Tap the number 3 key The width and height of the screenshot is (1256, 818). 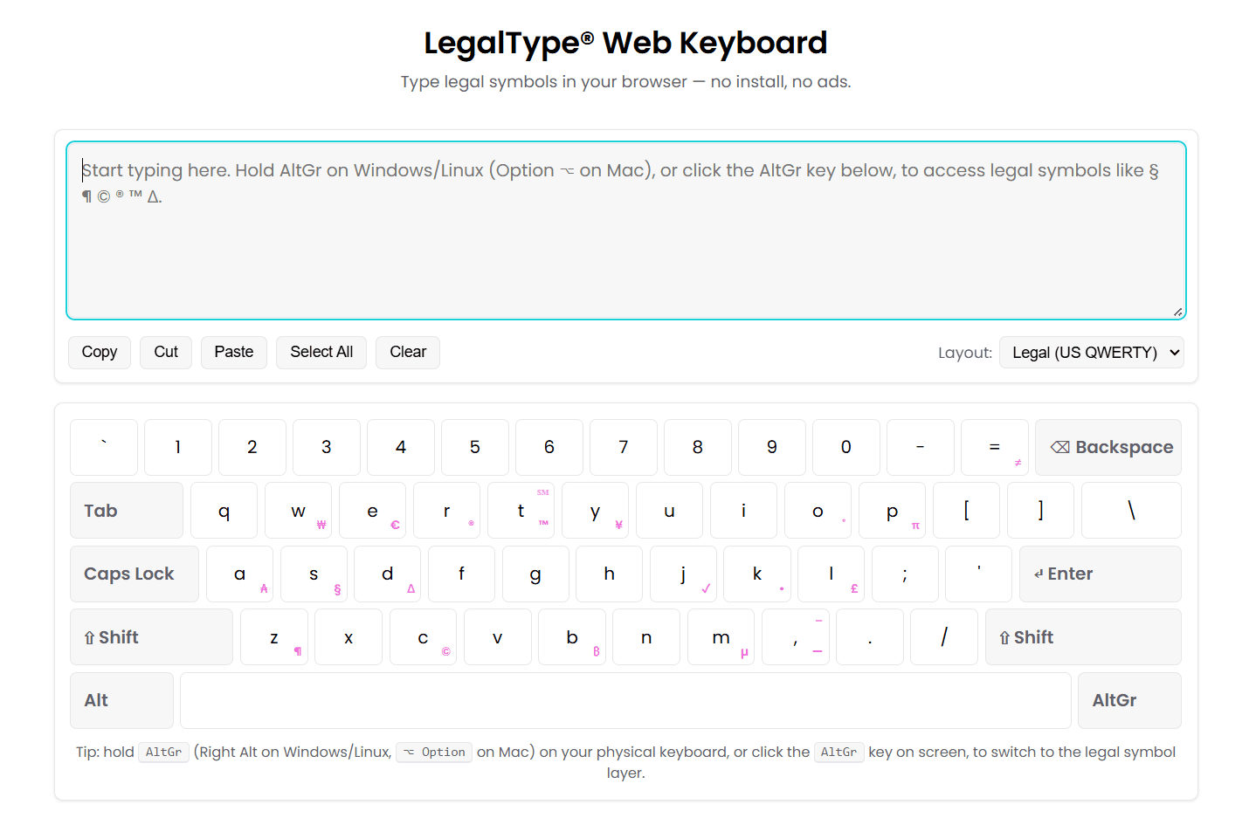tap(327, 447)
